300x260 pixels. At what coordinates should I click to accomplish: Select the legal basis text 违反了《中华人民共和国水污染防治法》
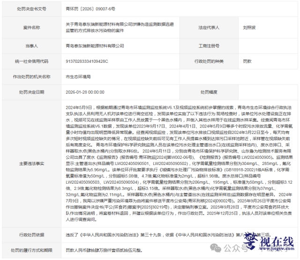102,235
